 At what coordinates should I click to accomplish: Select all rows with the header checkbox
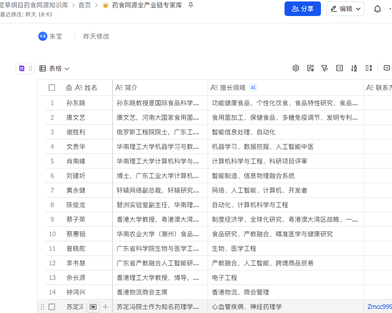tap(52, 87)
